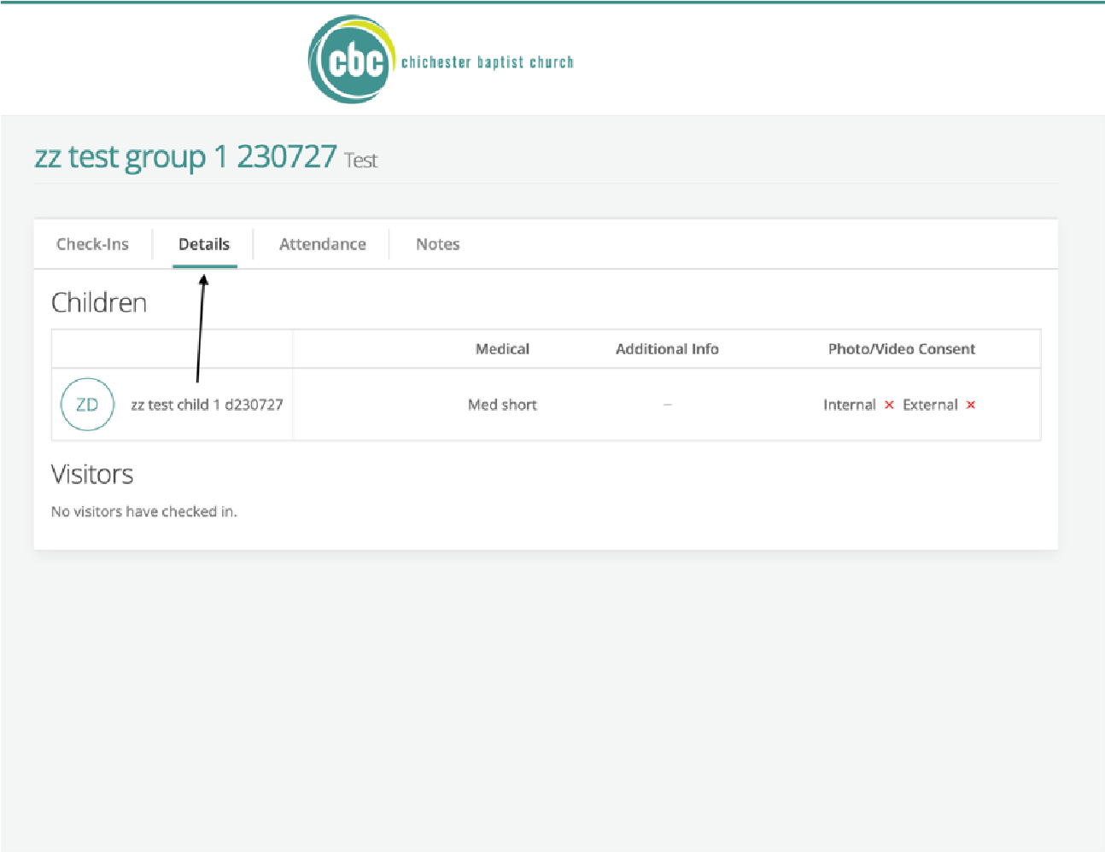Click the red X next to External
Viewport: 1105px width, 852px height.
[971, 405]
